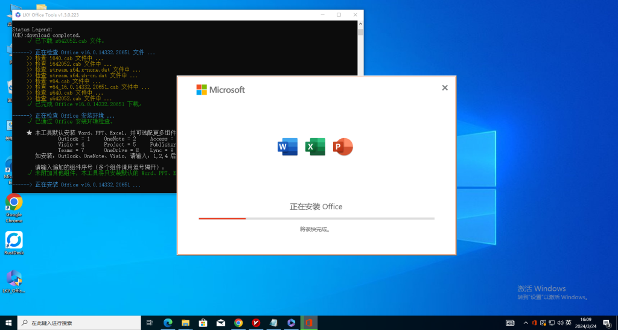Image resolution: width=618 pixels, height=330 pixels.
Task: Open network status tray icon
Action: coord(552,323)
